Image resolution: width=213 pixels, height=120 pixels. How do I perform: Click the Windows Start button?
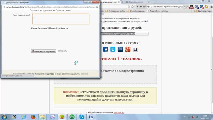[x=4, y=117]
